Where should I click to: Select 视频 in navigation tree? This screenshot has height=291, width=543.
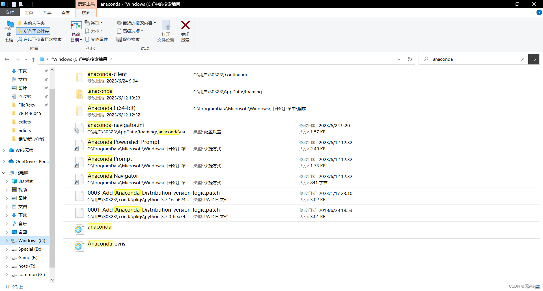[x=23, y=190]
